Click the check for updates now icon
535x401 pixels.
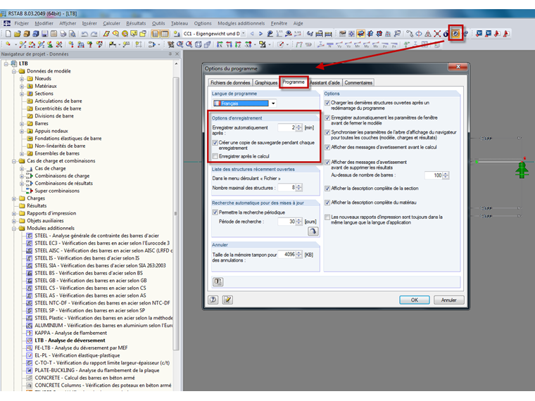click(x=313, y=231)
